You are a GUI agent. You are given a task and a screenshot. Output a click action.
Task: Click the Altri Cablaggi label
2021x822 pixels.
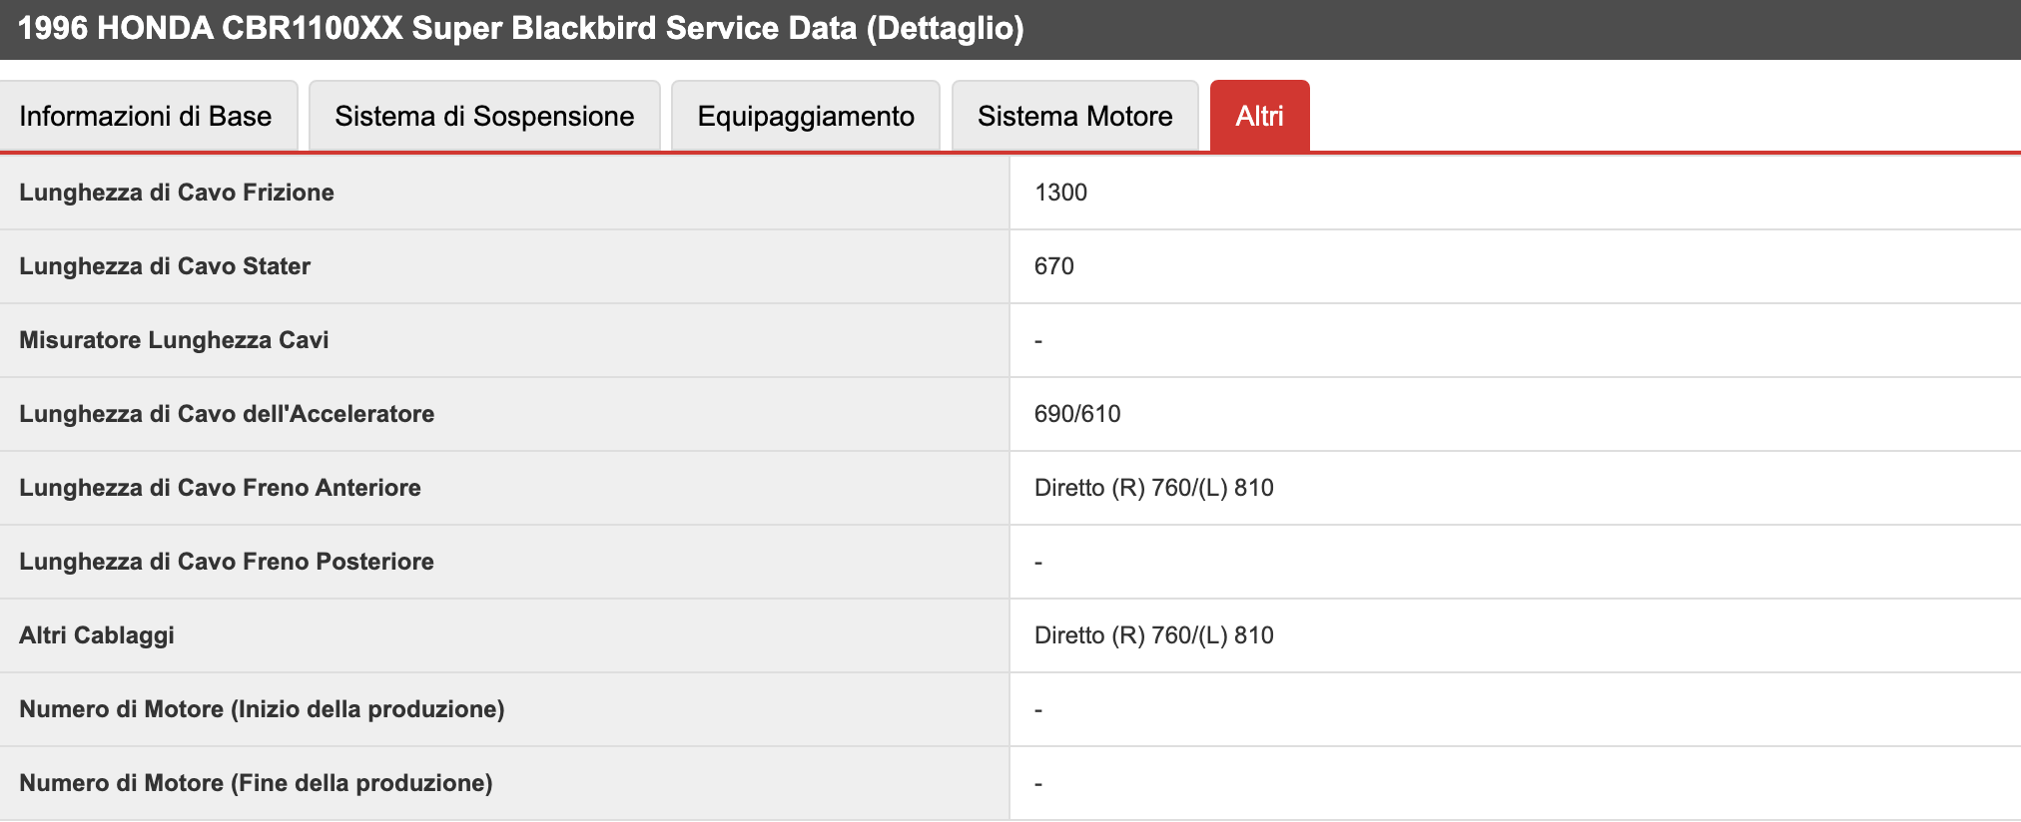coord(97,635)
